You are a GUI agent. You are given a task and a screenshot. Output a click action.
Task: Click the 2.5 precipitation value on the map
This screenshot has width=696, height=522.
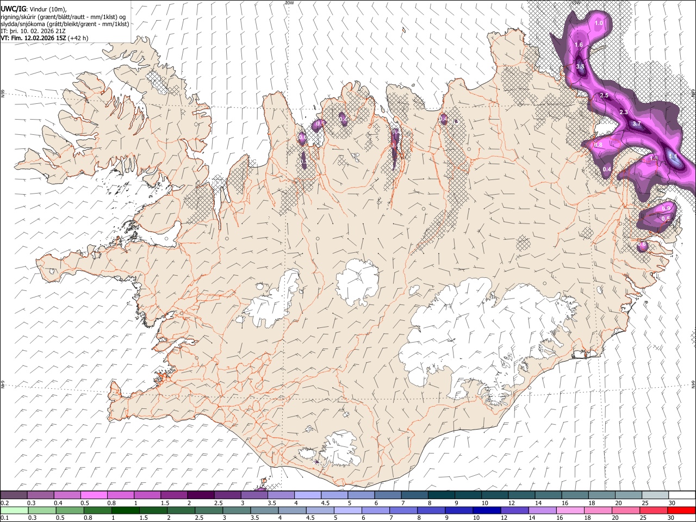pos(604,96)
